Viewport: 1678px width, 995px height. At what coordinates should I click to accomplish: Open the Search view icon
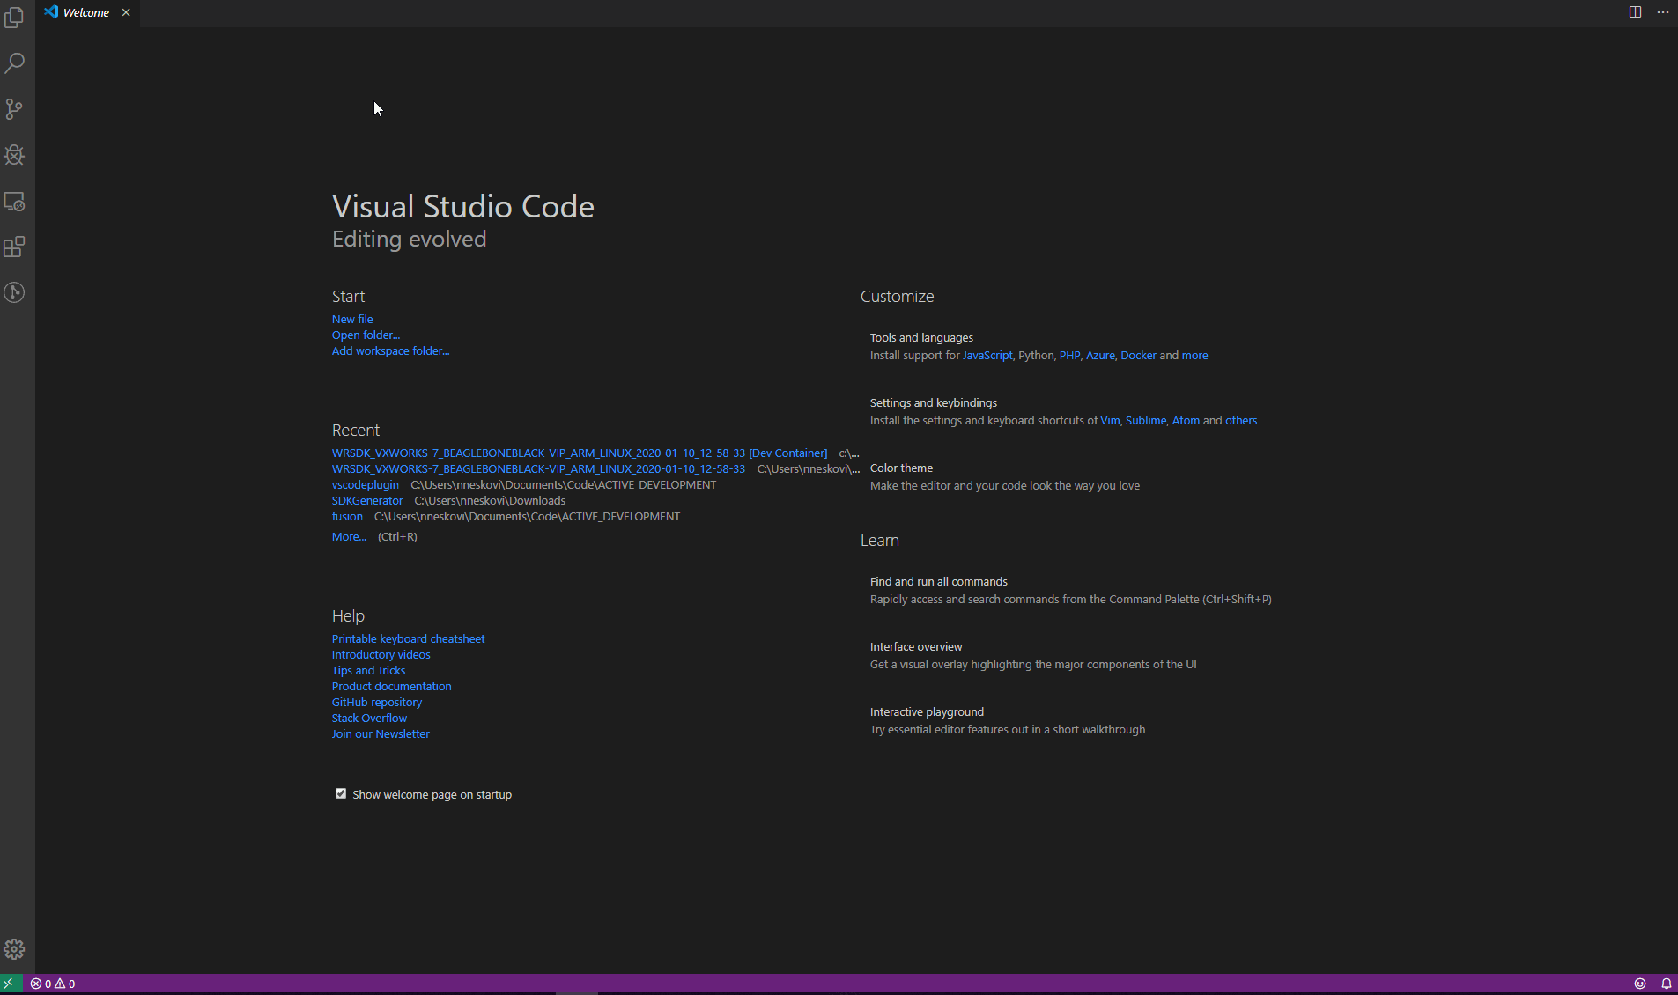[14, 63]
